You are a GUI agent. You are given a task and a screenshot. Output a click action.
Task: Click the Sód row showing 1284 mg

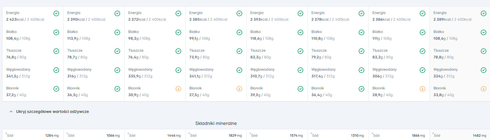click(x=33, y=135)
